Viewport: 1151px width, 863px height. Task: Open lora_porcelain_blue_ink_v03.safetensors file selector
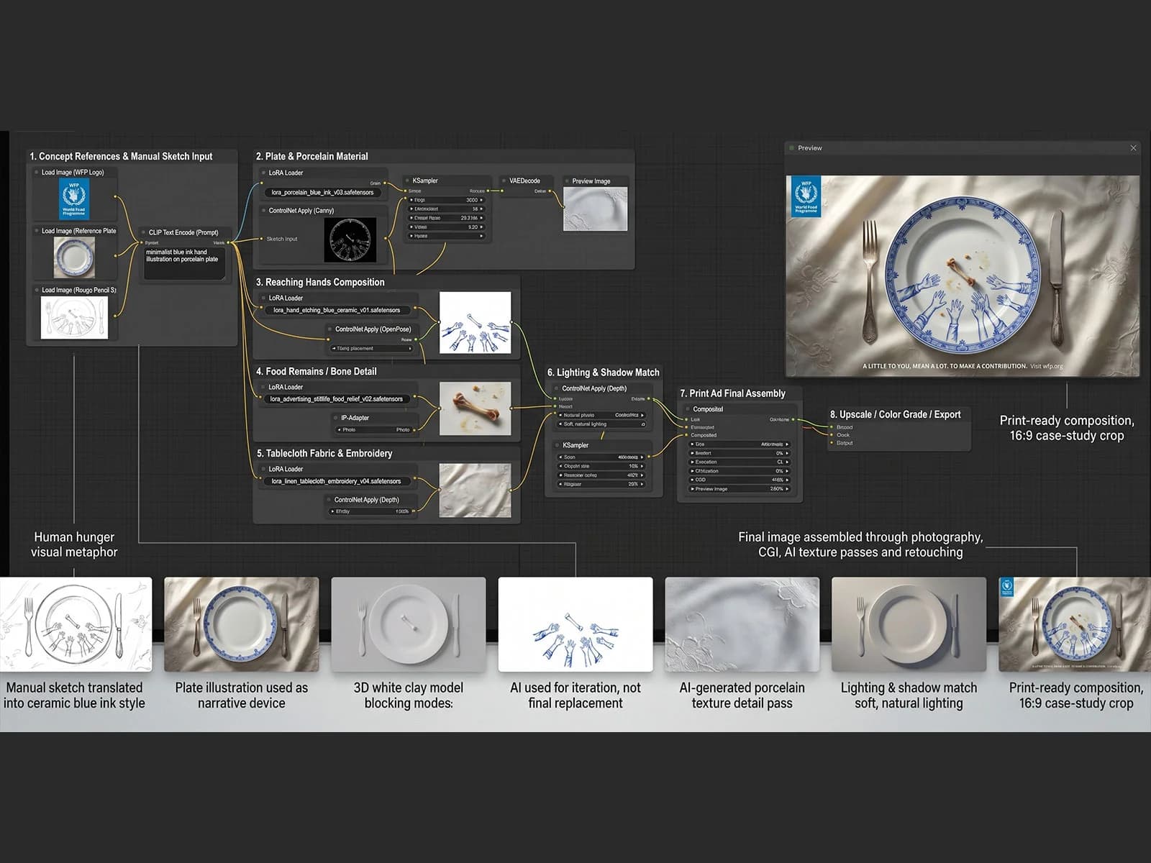pyautogui.click(x=323, y=192)
